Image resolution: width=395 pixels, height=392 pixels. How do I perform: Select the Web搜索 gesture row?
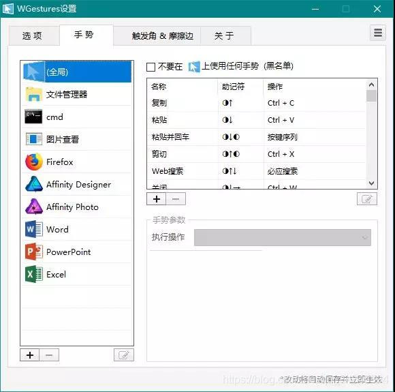[x=257, y=171]
